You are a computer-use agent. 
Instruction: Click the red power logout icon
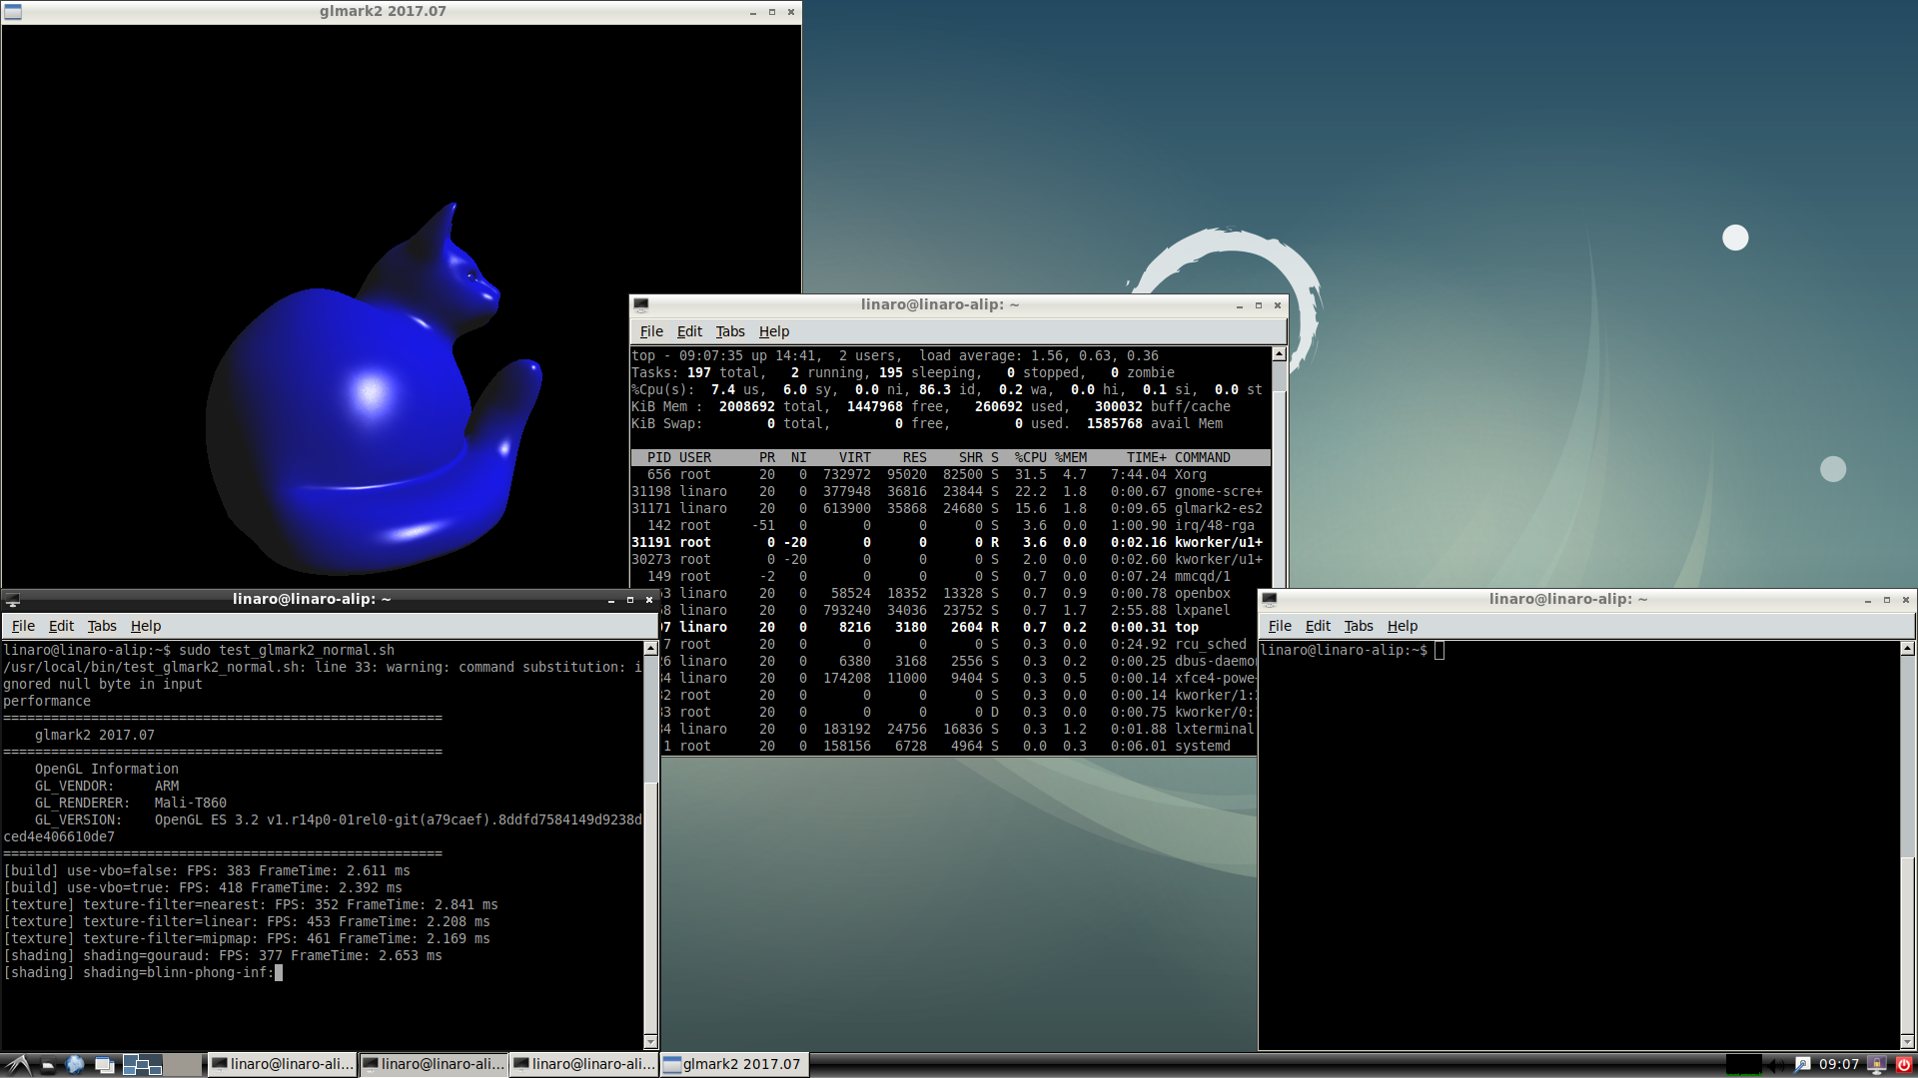(x=1904, y=1065)
